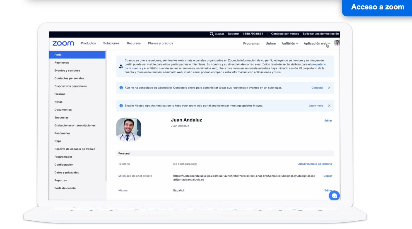Click Editar next to Juan Andaluz

[x=328, y=121]
